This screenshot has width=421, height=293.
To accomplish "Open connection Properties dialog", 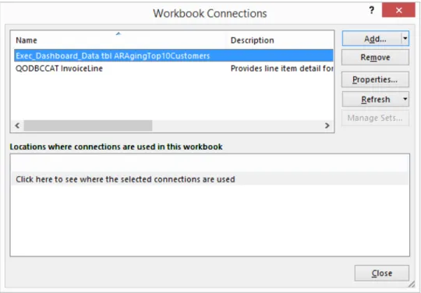I will point(375,79).
